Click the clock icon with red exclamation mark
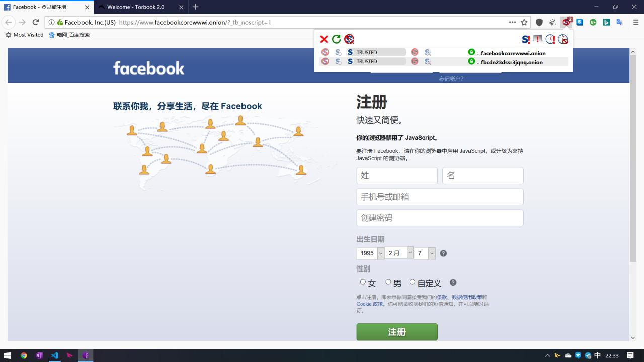The image size is (644, 362). click(550, 39)
